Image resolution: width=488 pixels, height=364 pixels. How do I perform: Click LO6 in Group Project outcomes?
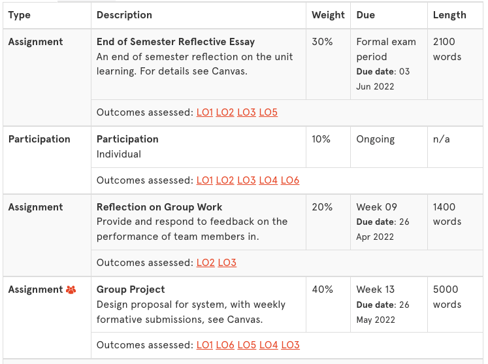pos(225,345)
